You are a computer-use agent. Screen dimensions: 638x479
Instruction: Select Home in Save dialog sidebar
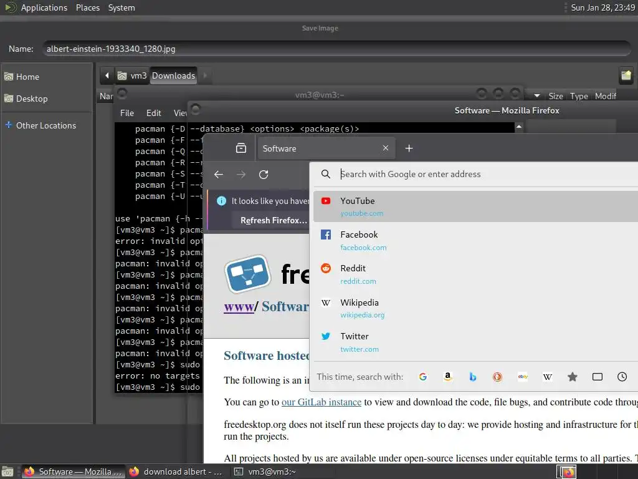(x=47, y=77)
